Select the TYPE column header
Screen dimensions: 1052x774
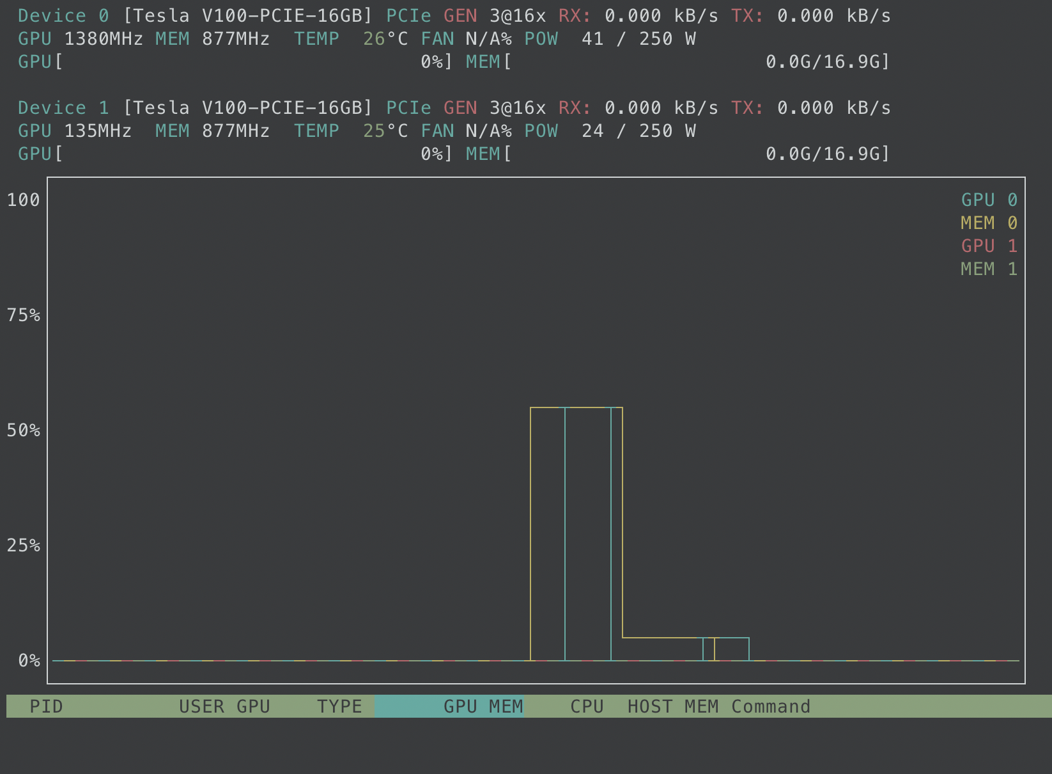click(x=339, y=706)
